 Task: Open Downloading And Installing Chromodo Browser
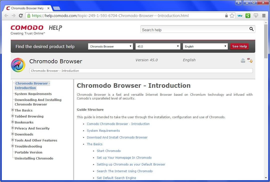click(x=38, y=102)
